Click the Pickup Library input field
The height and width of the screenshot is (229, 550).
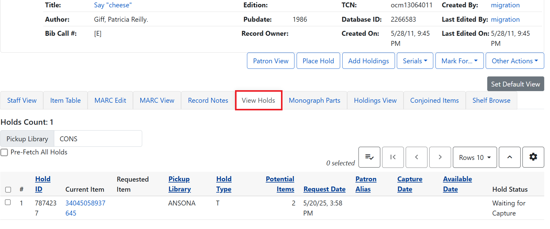(98, 139)
